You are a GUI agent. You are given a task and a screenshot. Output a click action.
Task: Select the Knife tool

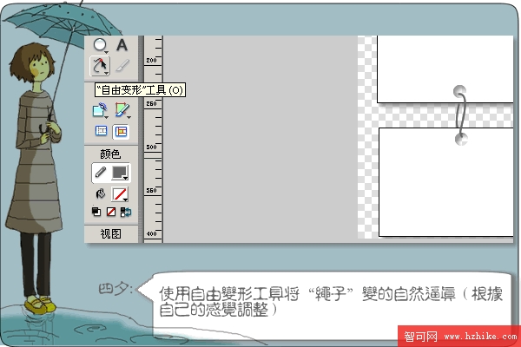pyautogui.click(x=122, y=65)
